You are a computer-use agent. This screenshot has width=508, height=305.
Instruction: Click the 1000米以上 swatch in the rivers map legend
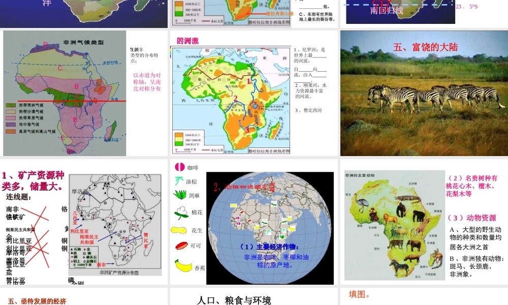[179, 135]
